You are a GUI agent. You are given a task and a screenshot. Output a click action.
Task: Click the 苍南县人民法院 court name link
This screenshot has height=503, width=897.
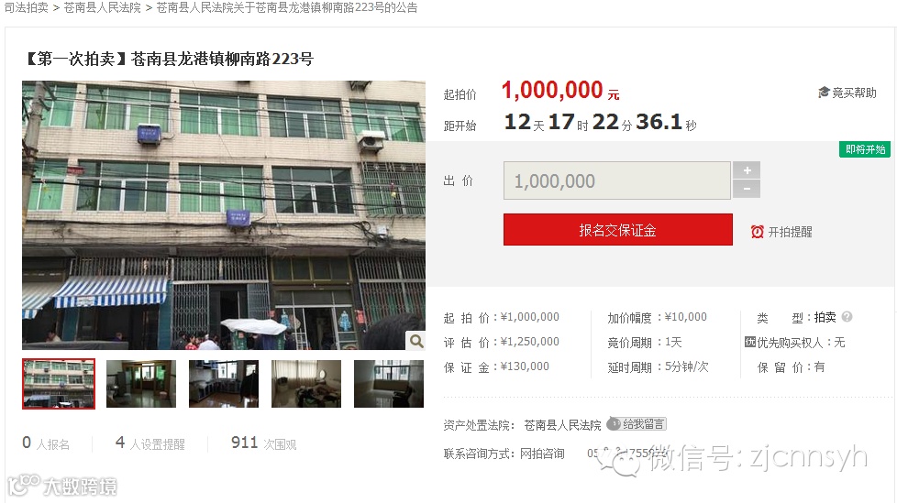(x=562, y=425)
